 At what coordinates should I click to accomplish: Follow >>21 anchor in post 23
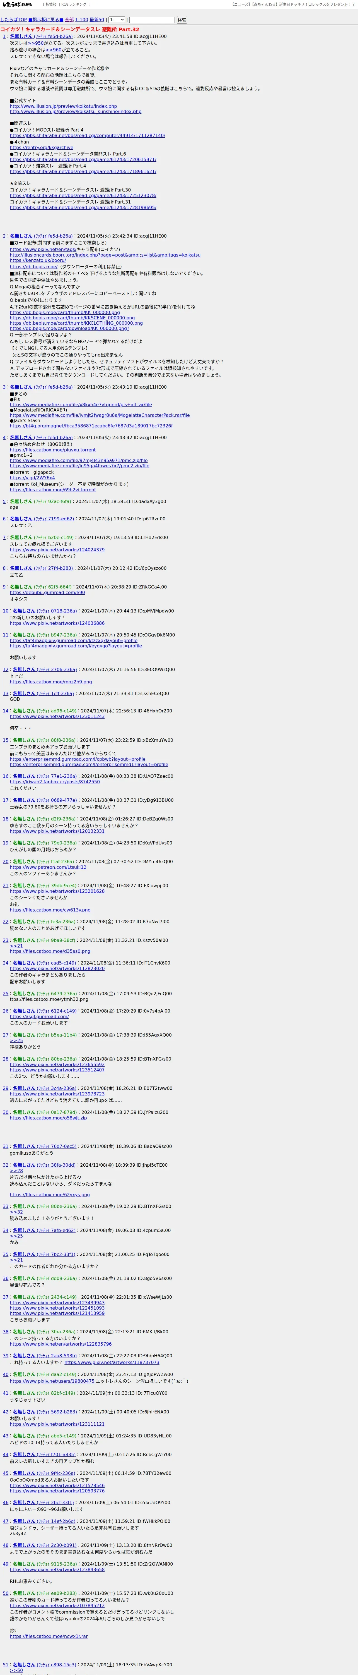pos(16,946)
